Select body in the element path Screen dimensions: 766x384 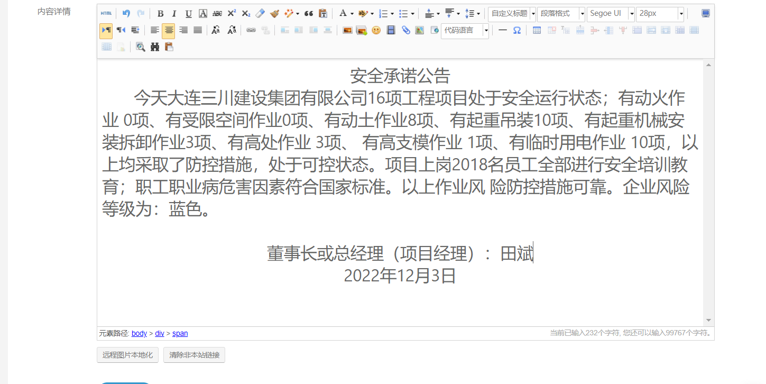pyautogui.click(x=140, y=333)
